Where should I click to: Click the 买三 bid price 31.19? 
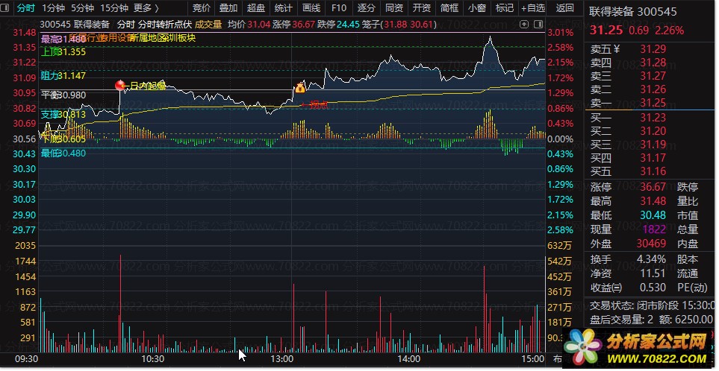click(x=653, y=145)
